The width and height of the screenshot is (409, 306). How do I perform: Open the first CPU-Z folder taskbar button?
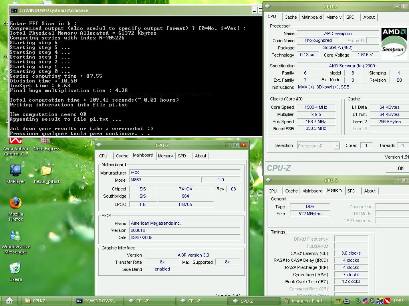point(46,301)
